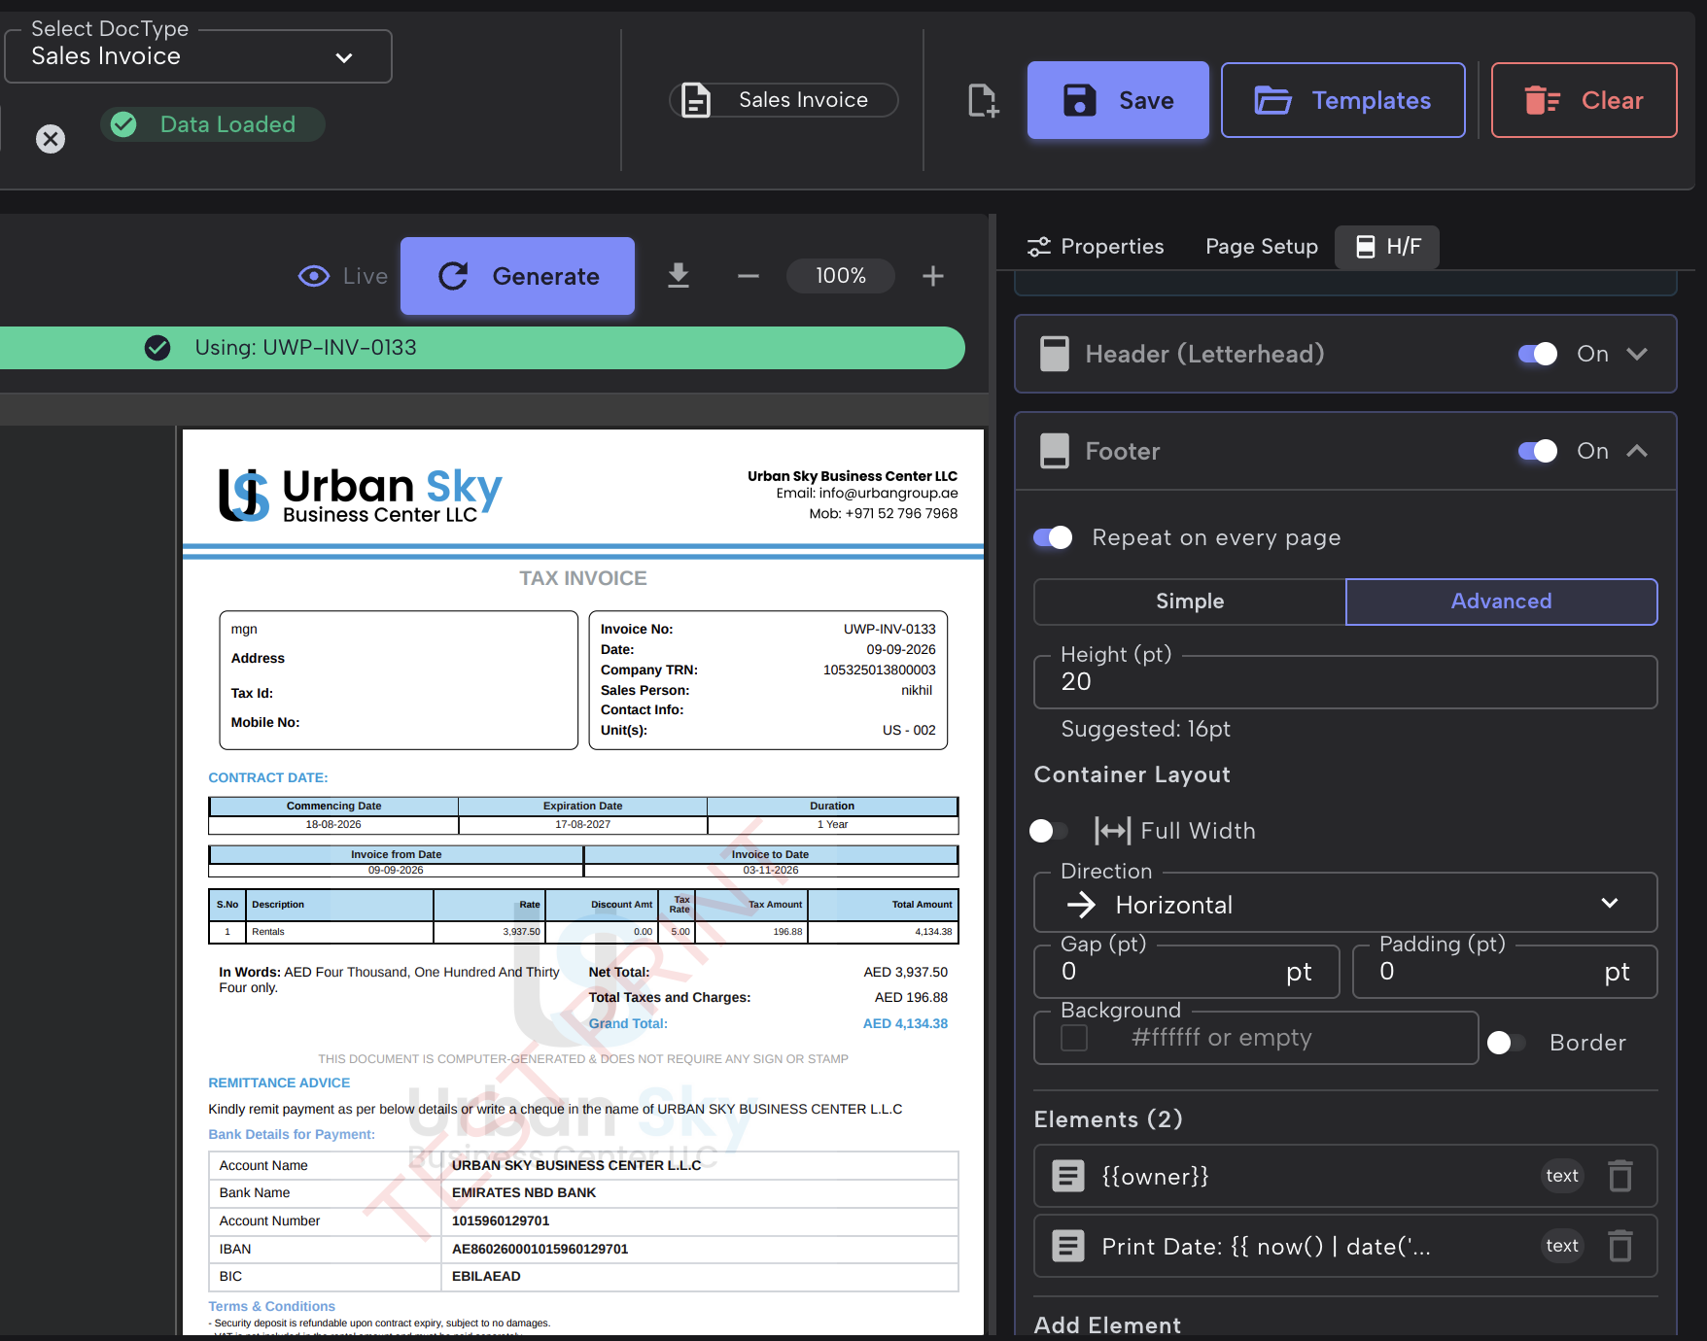The image size is (1707, 1341).
Task: Click the Header letterhead icon
Action: (1055, 354)
